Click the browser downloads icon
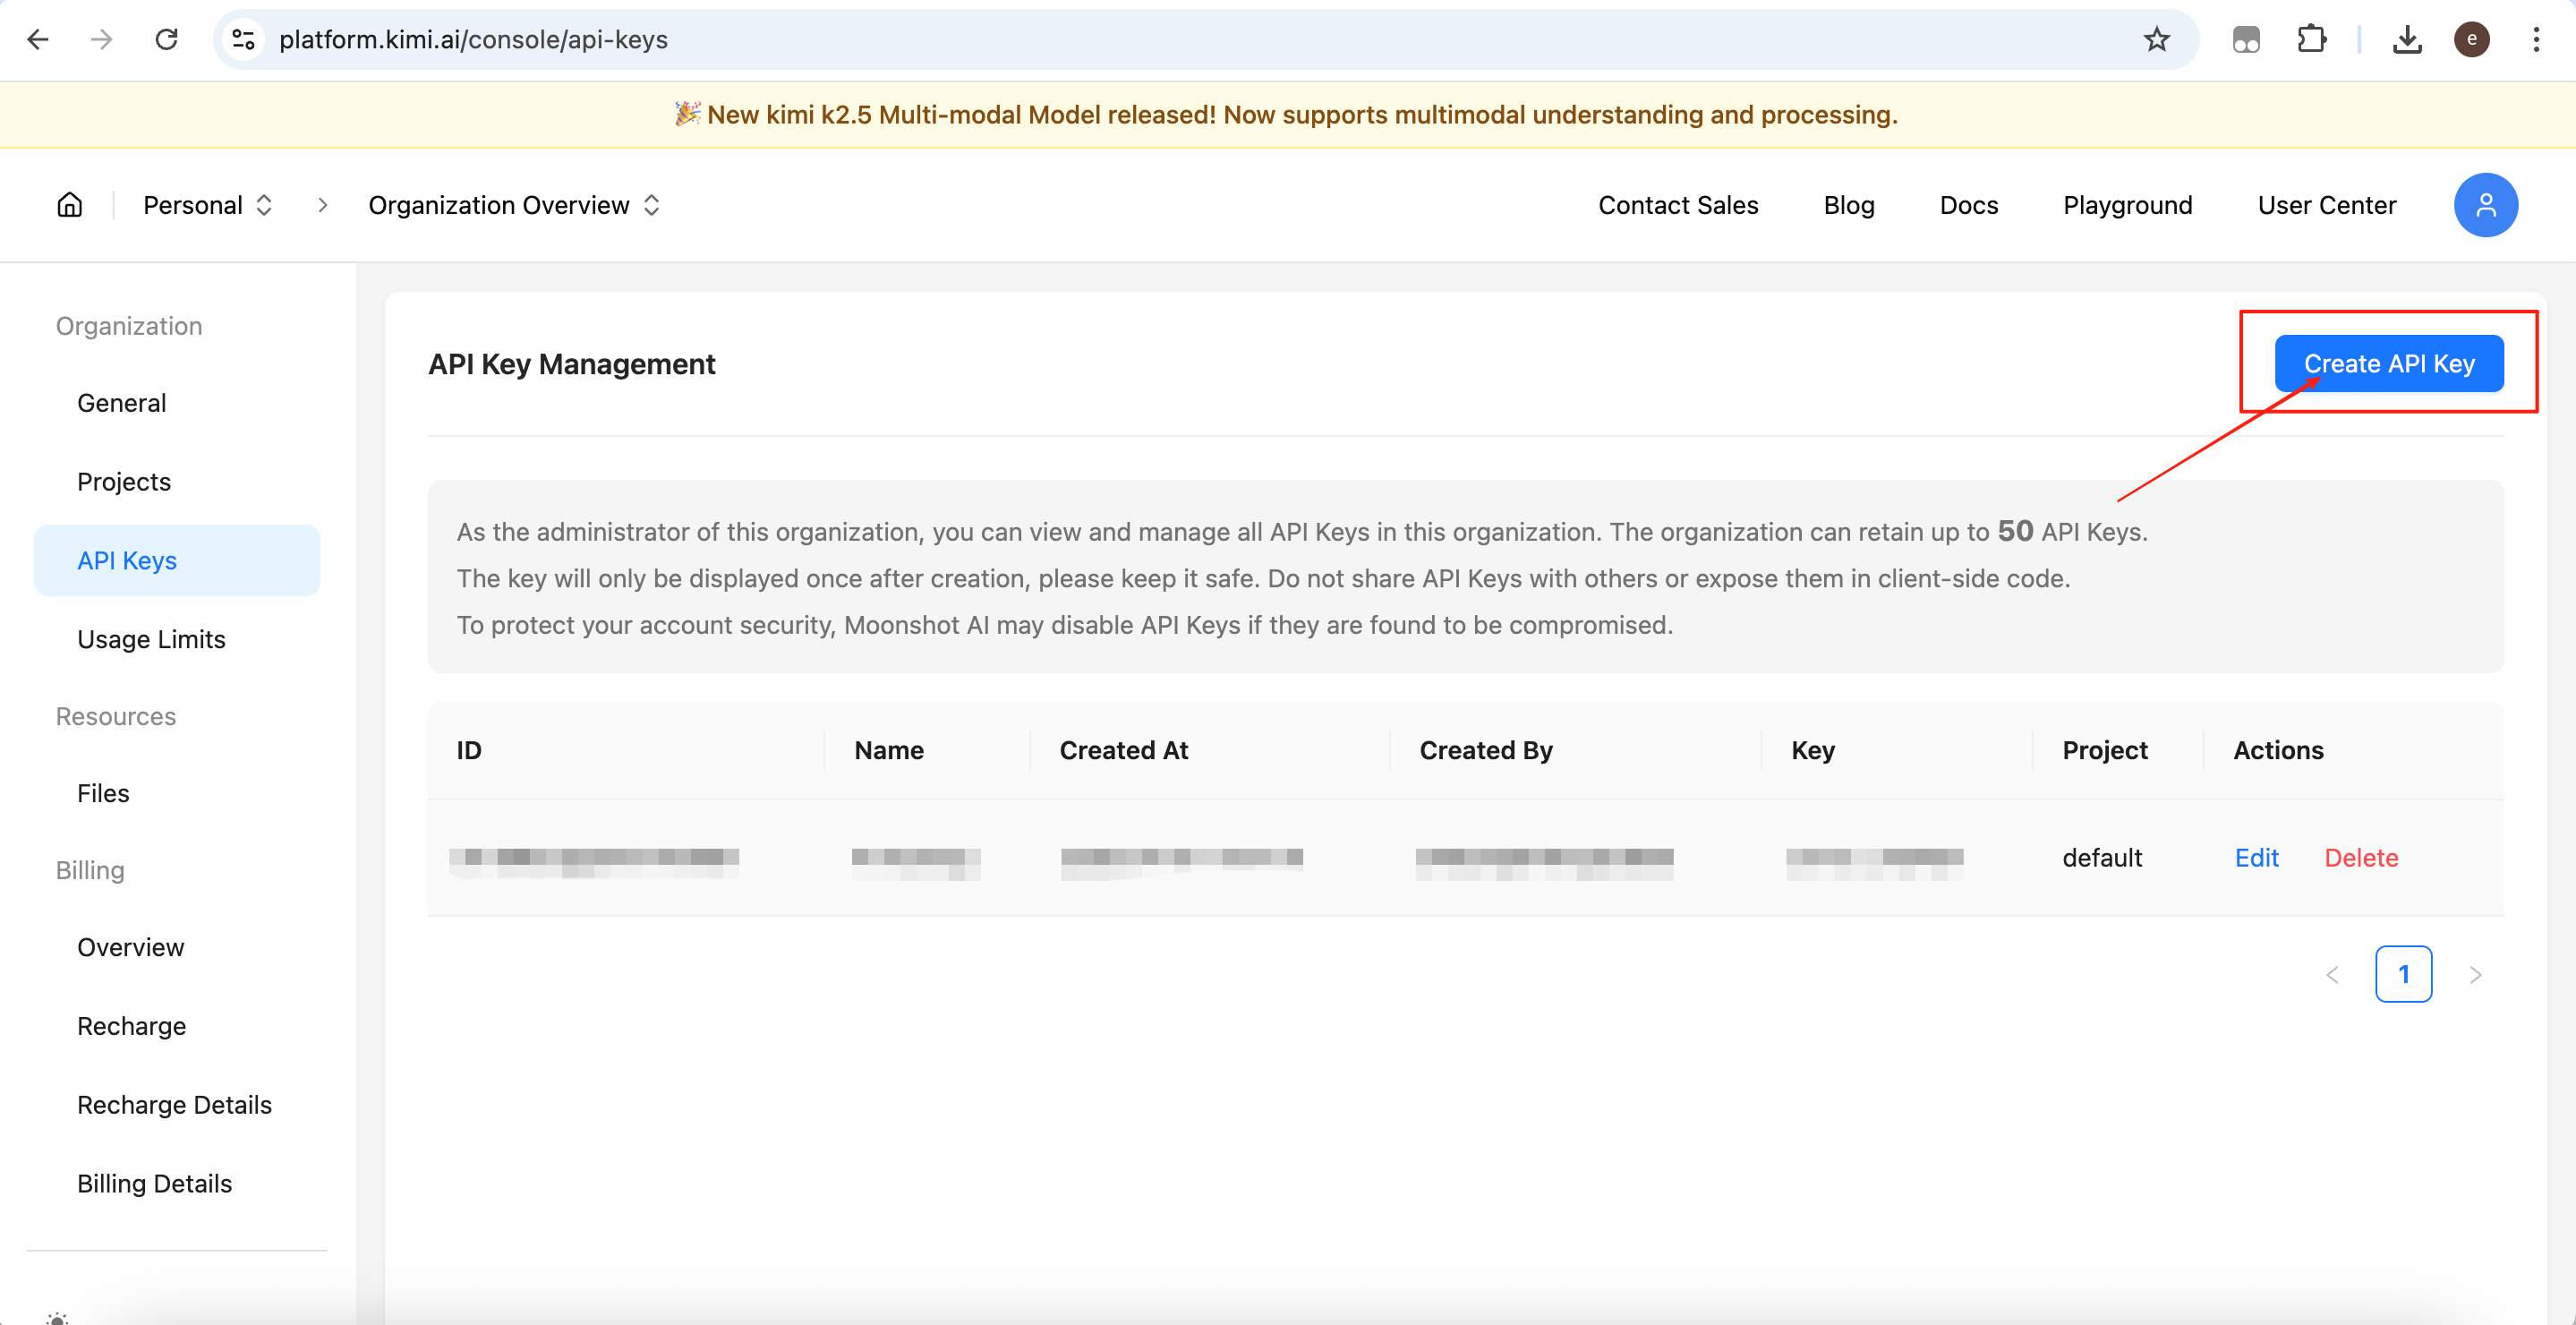This screenshot has width=2576, height=1325. (x=2406, y=40)
